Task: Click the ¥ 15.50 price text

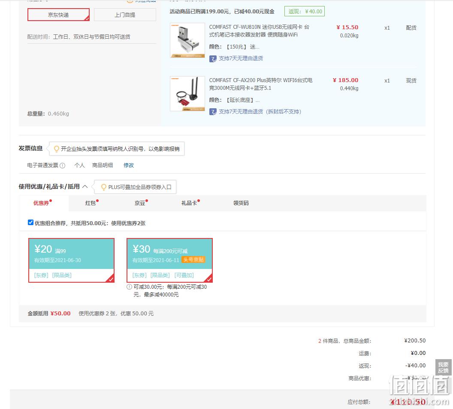Action: (347, 27)
